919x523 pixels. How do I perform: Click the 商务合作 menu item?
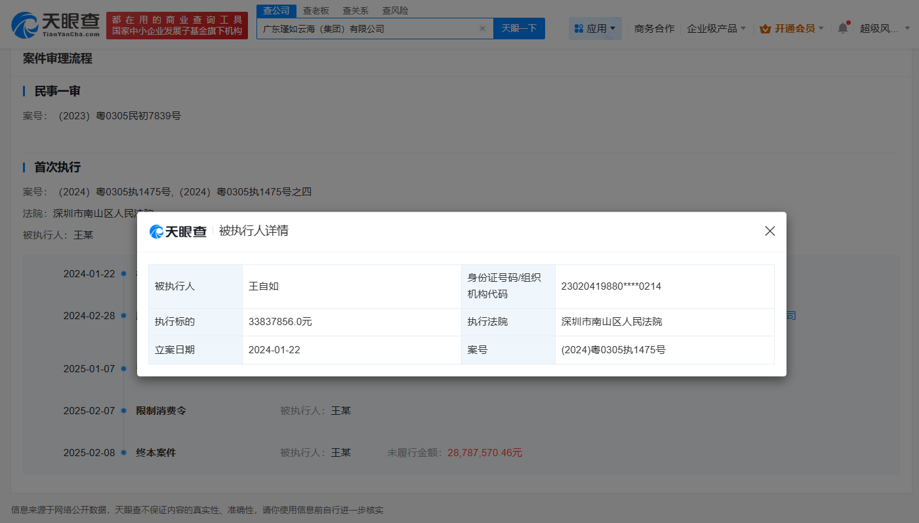[x=654, y=28]
